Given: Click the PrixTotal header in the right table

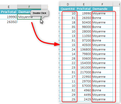Looking at the screenshot, I should coord(84,9).
